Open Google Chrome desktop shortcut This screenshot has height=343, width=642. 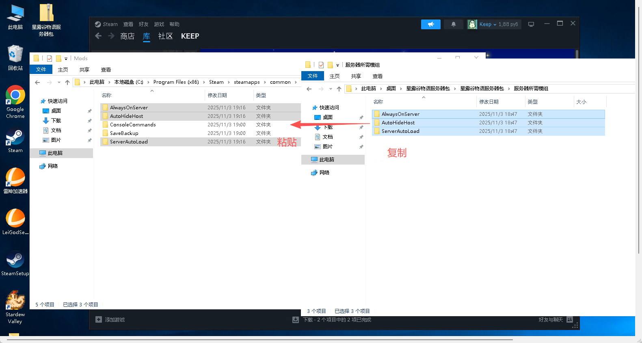click(x=15, y=102)
